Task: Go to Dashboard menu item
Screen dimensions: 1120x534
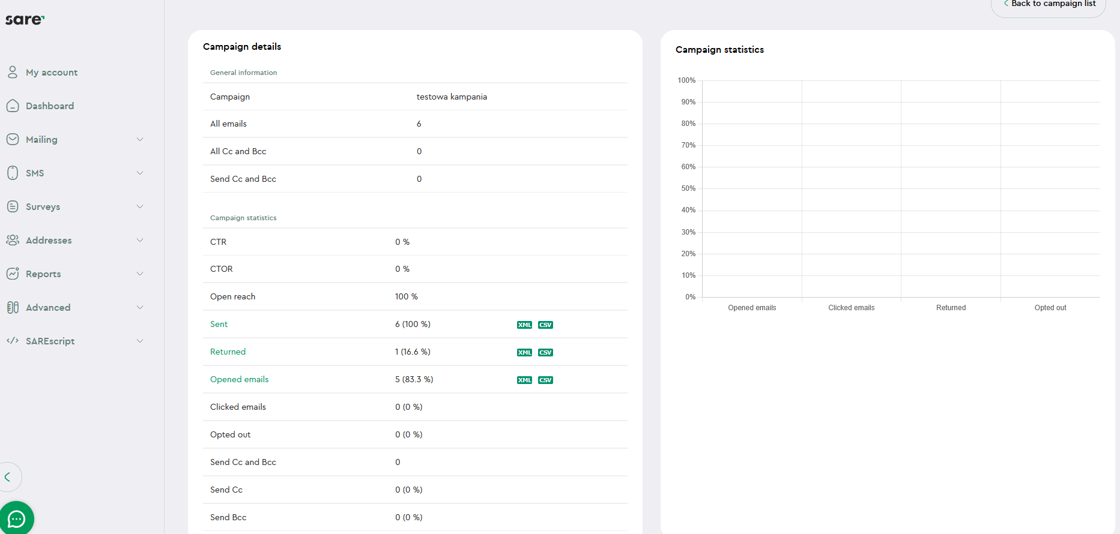Action: click(x=50, y=106)
